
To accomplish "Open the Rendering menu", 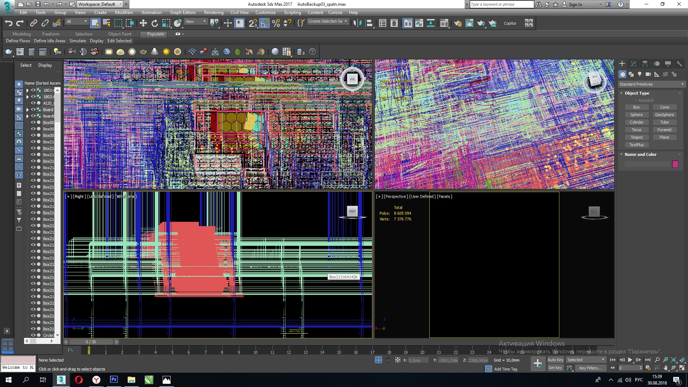I will [x=214, y=13].
